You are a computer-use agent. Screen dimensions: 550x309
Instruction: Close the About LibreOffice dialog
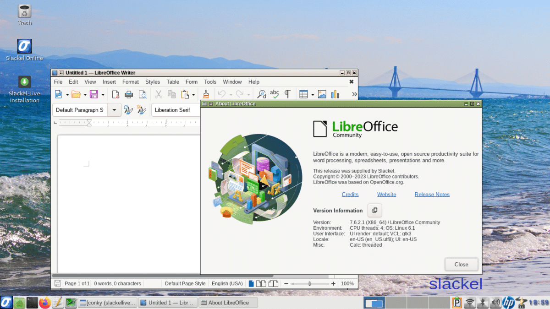[461, 264]
